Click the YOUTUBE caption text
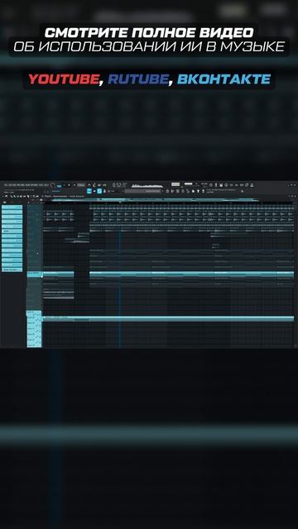 click(x=63, y=79)
